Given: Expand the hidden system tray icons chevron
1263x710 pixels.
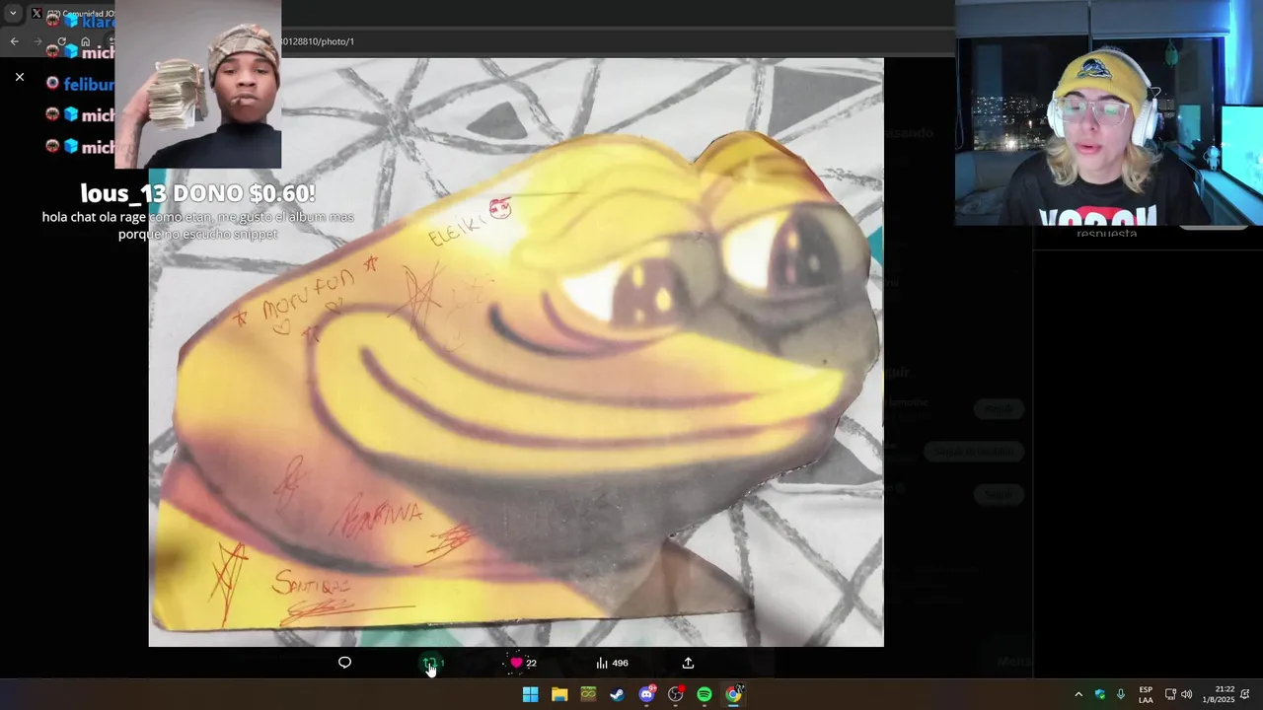Looking at the screenshot, I should tap(1078, 694).
